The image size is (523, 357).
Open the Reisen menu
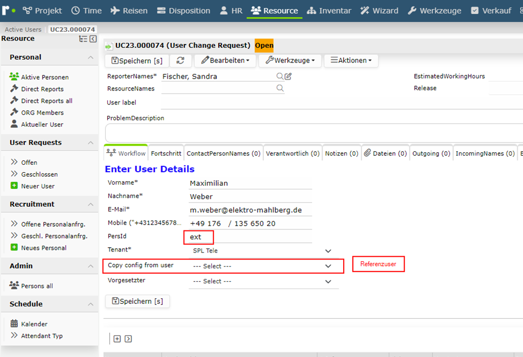(129, 11)
